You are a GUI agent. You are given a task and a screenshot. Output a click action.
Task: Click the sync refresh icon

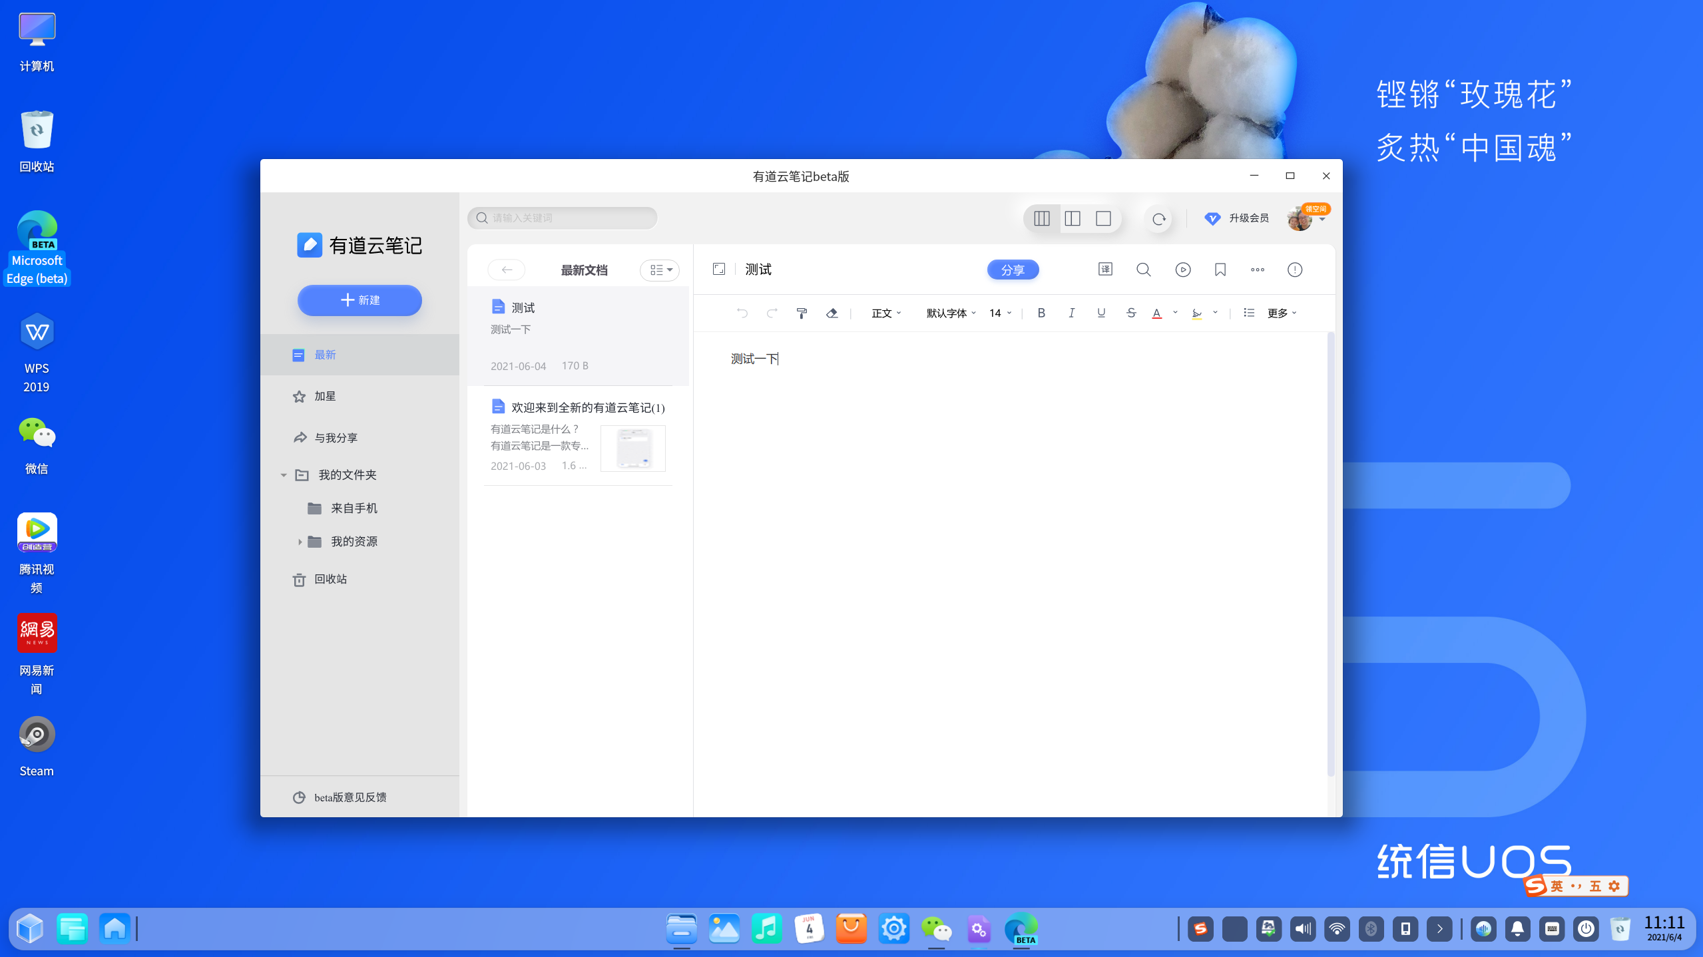point(1158,219)
